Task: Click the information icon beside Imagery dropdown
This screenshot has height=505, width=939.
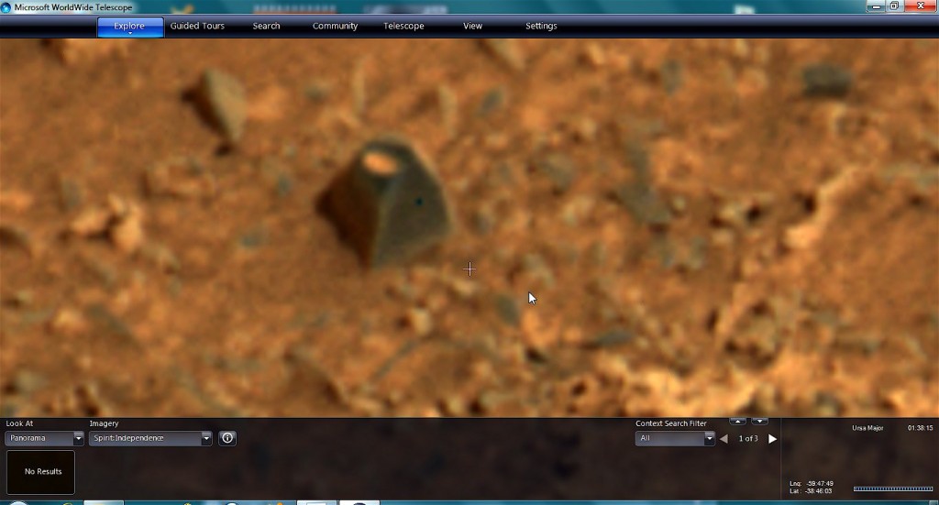Action: click(x=227, y=438)
